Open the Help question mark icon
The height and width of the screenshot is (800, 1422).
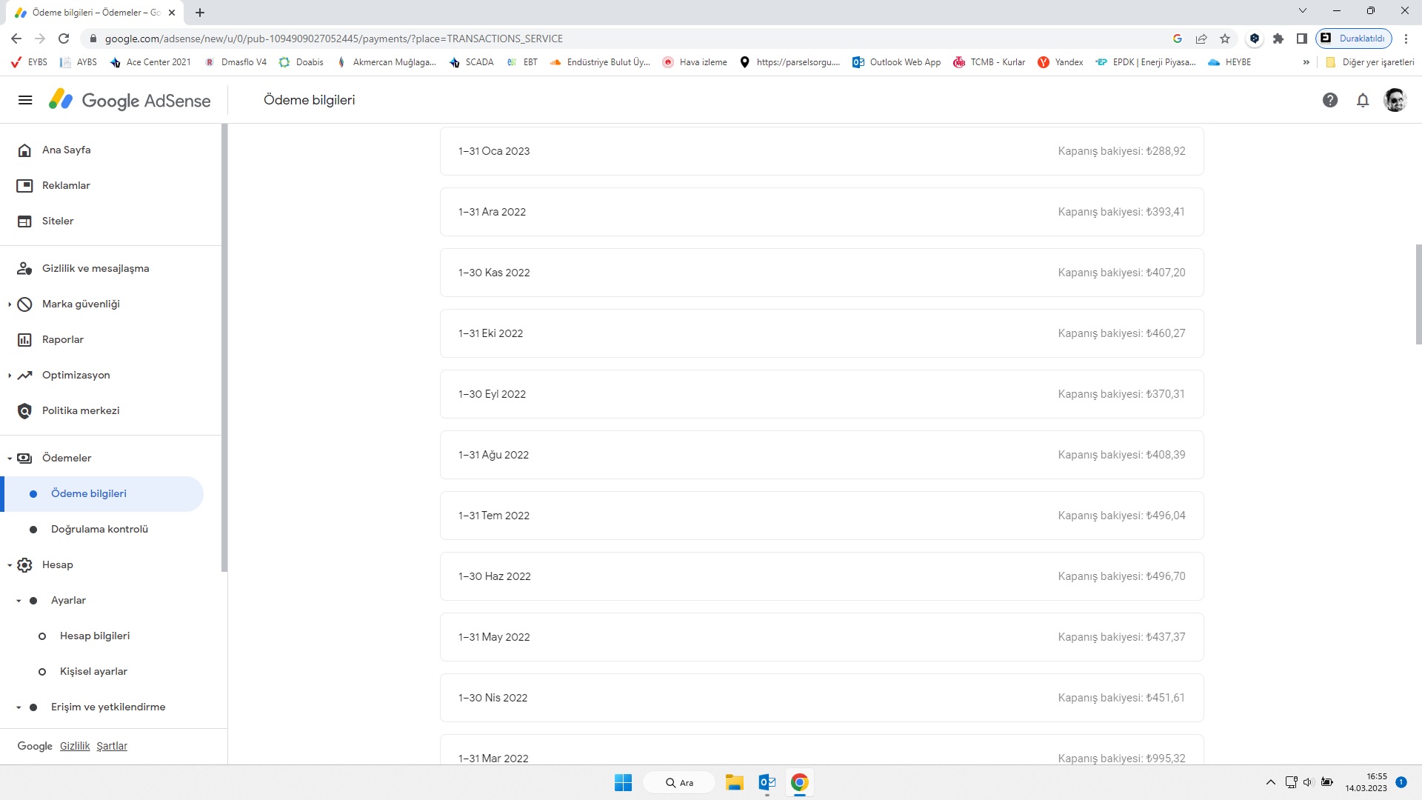tap(1330, 100)
